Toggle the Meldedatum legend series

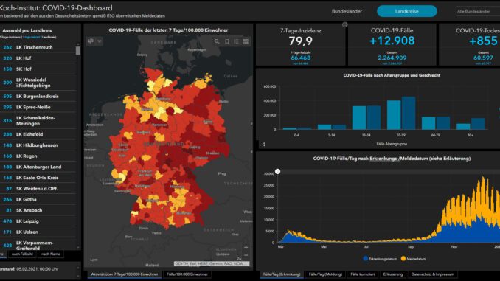(x=413, y=259)
